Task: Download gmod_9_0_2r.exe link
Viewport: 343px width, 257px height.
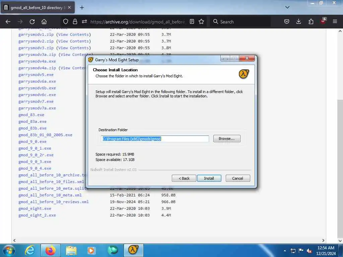Action: pos(36,155)
